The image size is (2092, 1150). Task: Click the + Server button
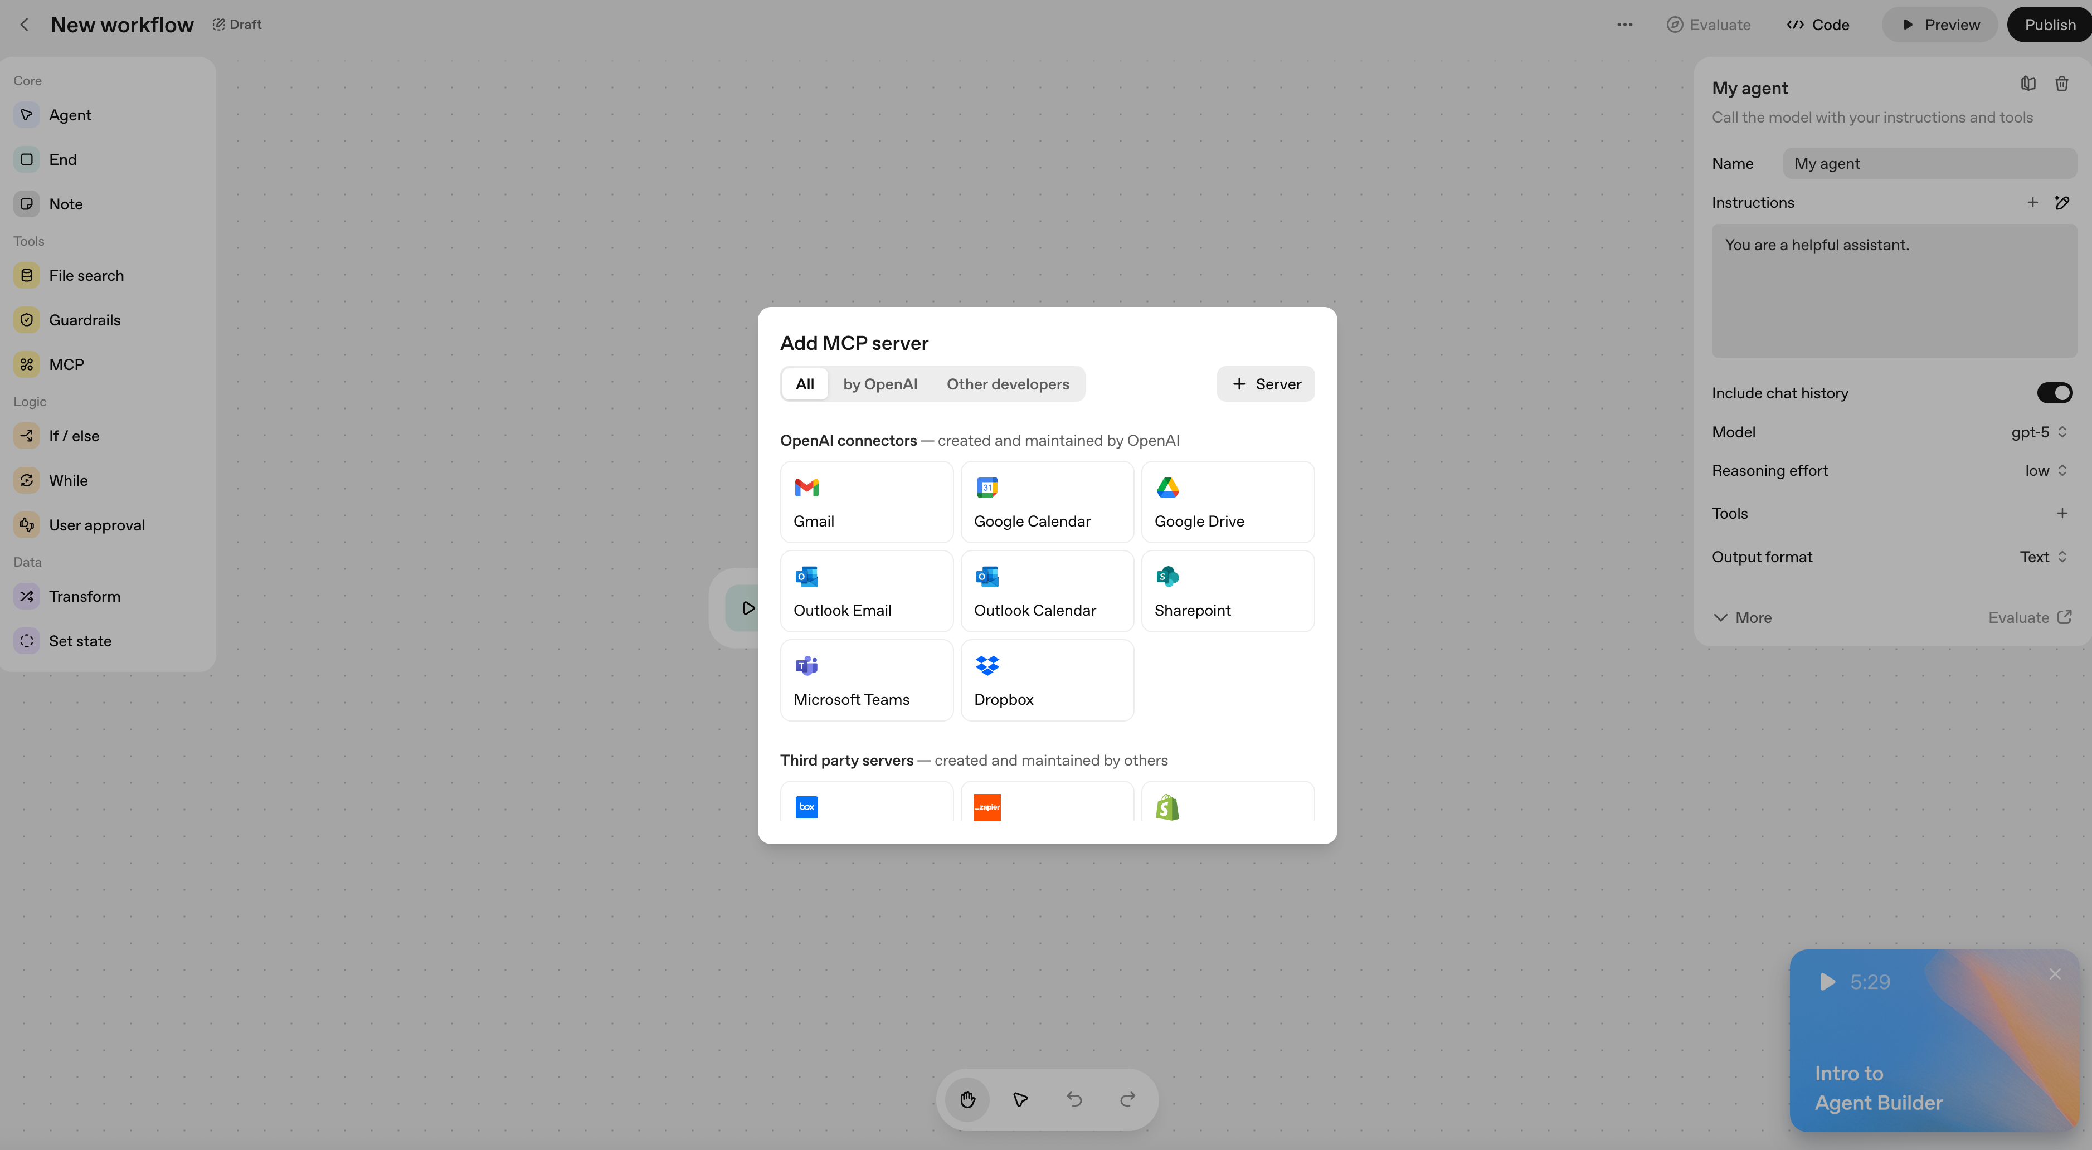pyautogui.click(x=1265, y=384)
